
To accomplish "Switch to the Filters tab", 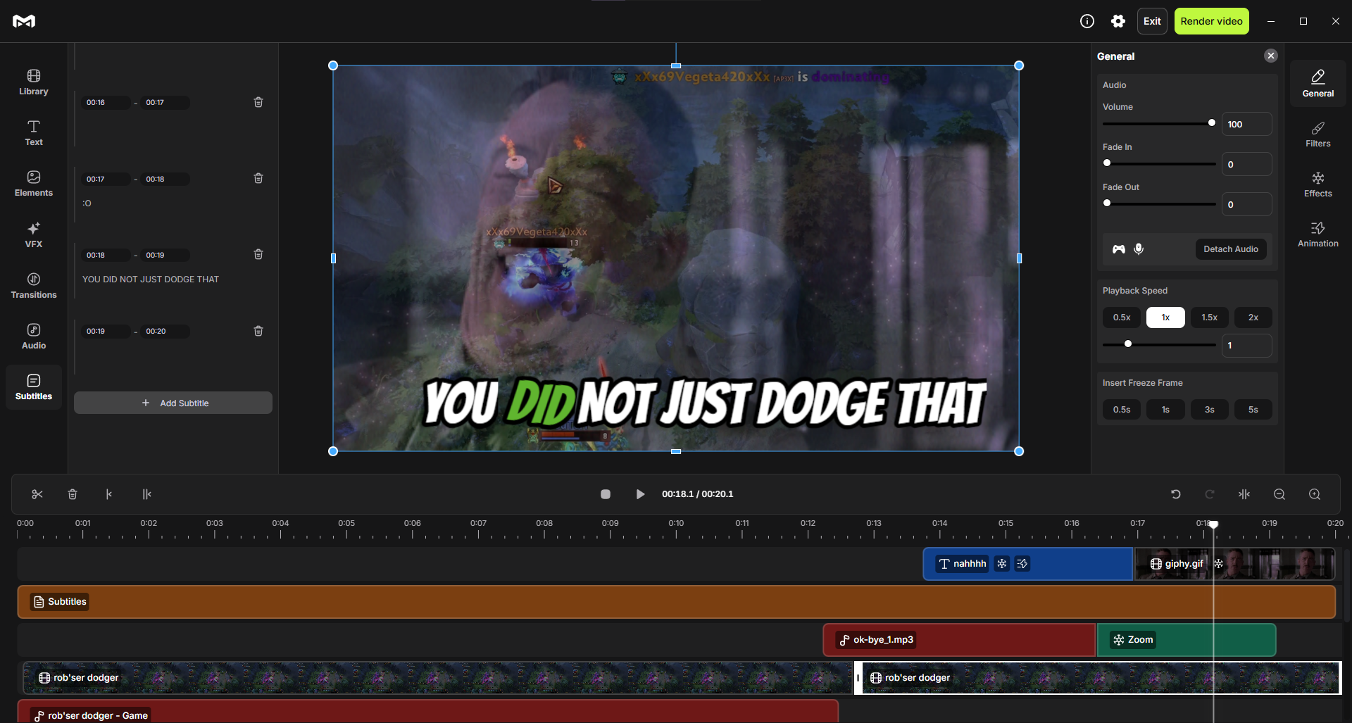I will click(x=1317, y=134).
